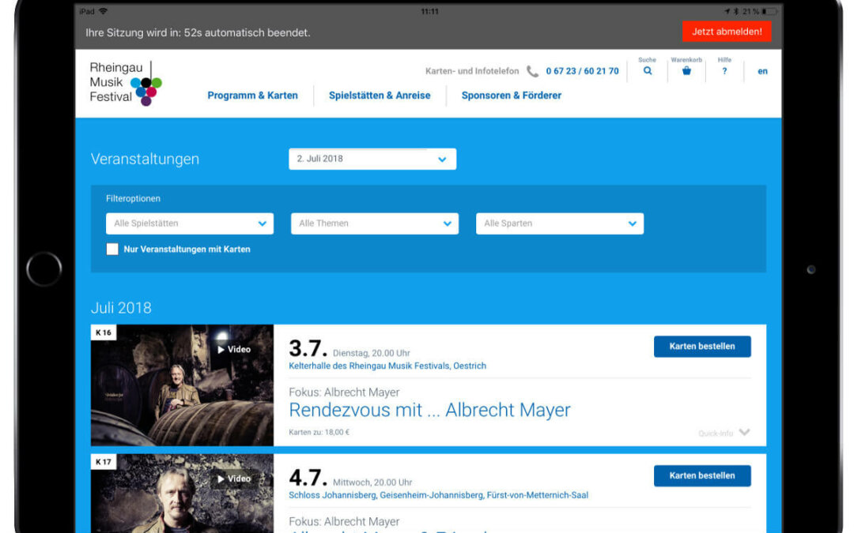
Task: Open the Spielstätten & Anreise menu
Action: point(380,96)
